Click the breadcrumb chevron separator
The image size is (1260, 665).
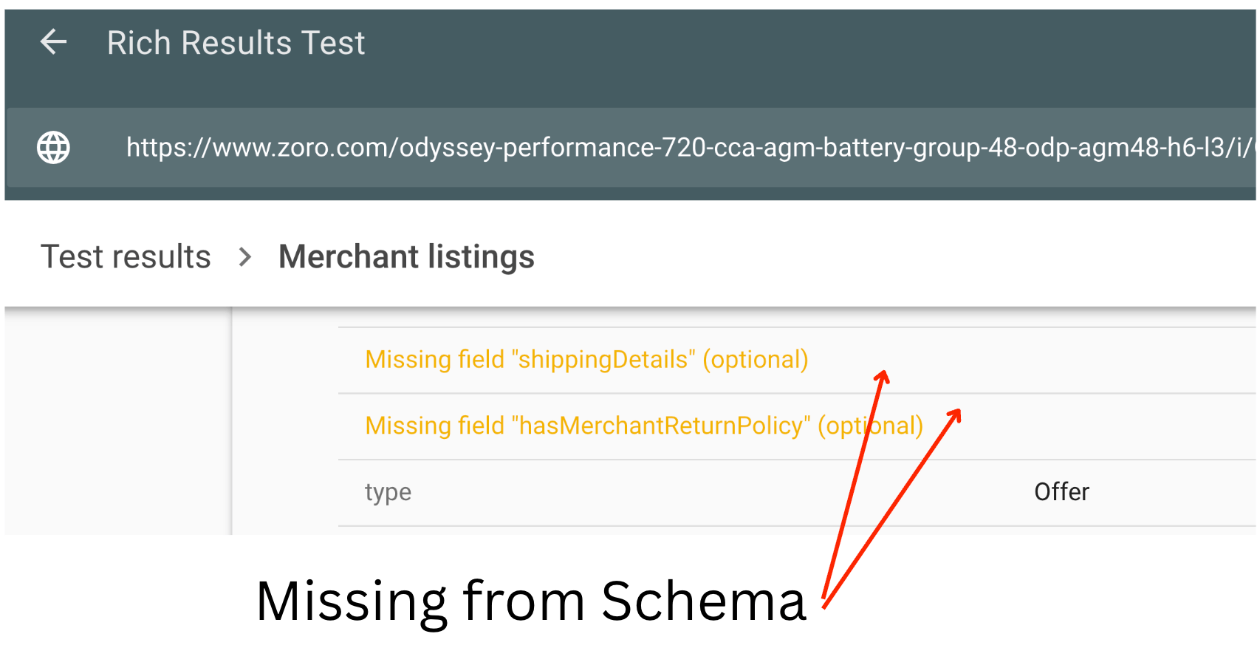tap(245, 257)
